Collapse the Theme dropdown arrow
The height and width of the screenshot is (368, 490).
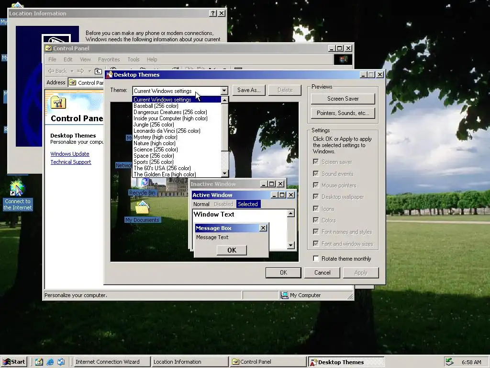[x=224, y=91]
